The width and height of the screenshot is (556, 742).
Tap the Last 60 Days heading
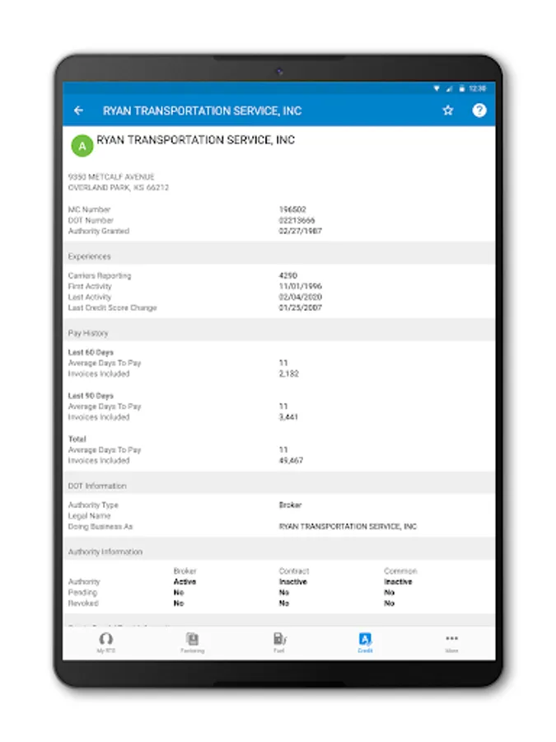pos(91,352)
